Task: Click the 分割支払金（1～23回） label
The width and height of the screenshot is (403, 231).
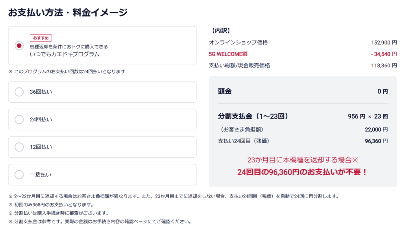Action: point(253,116)
